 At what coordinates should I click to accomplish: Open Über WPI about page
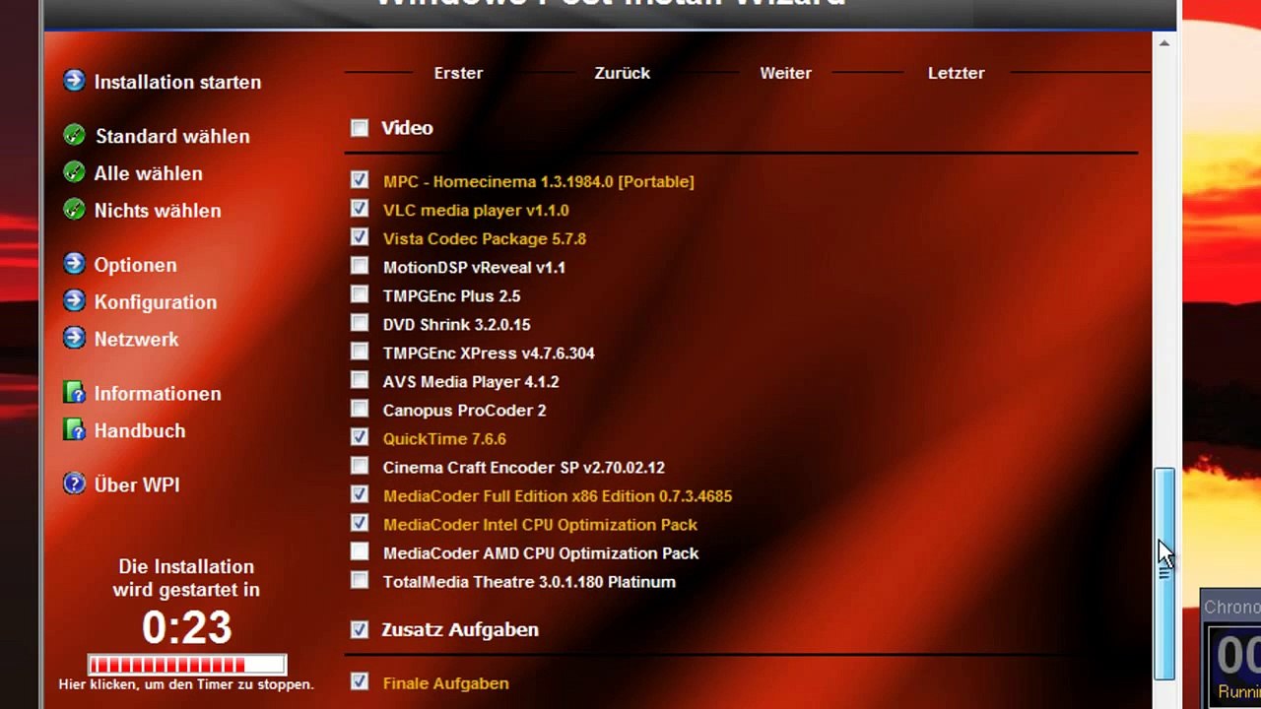tap(136, 484)
